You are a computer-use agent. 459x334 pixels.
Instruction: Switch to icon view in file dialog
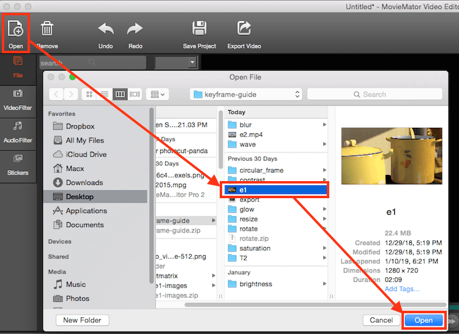click(90, 94)
